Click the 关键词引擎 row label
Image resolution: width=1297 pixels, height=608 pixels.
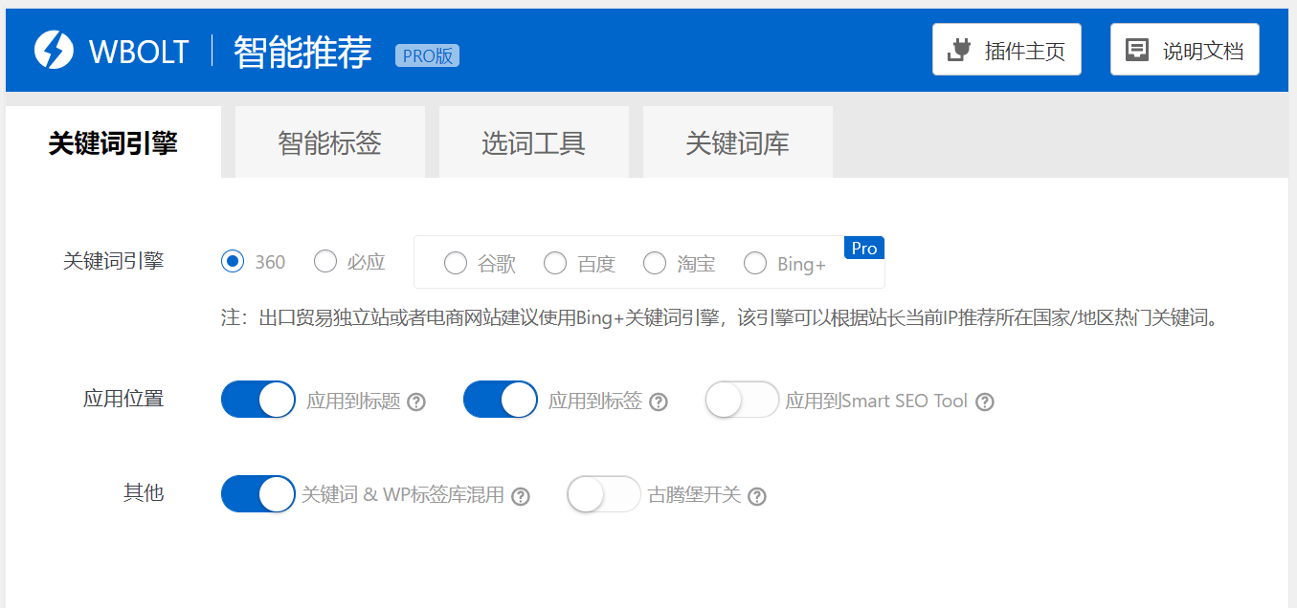(113, 261)
